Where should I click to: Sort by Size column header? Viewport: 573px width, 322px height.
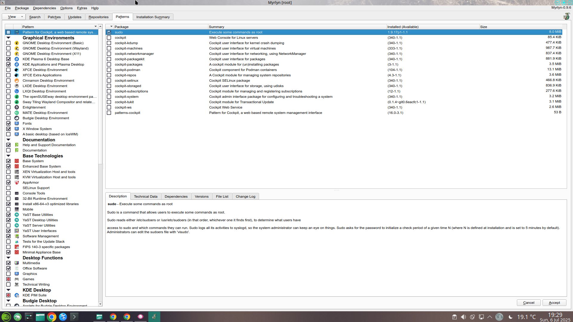click(521, 27)
